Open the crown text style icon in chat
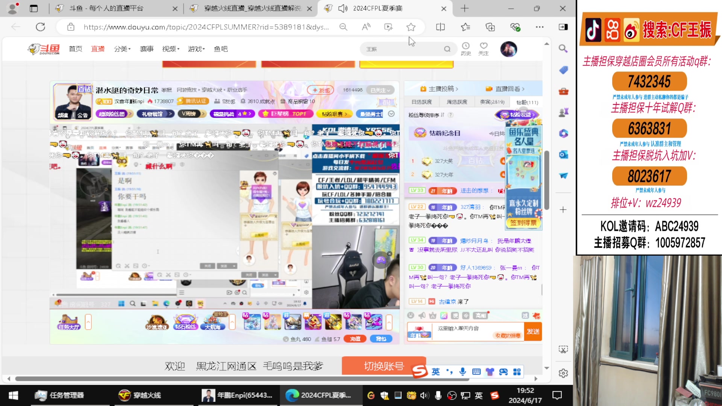 coord(433,315)
